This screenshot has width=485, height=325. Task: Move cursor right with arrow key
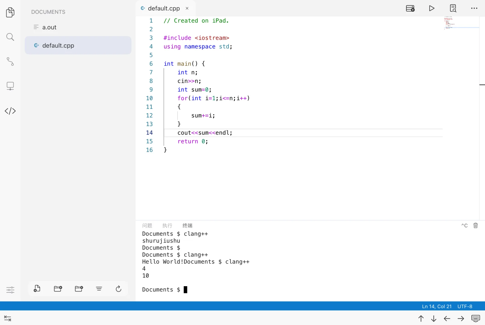tap(461, 318)
